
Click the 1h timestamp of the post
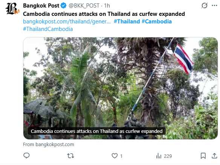point(107,6)
